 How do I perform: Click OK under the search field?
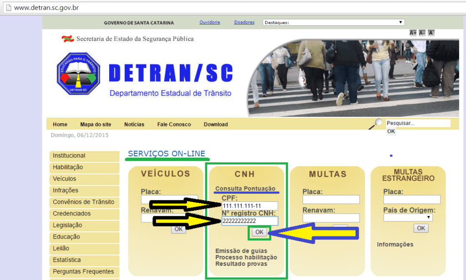coord(391,131)
